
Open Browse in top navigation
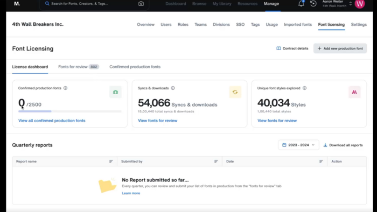(199, 4)
